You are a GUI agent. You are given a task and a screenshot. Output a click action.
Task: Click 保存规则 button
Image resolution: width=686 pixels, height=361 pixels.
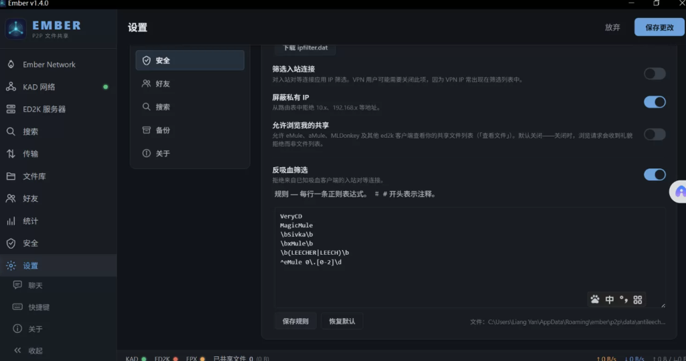point(295,322)
